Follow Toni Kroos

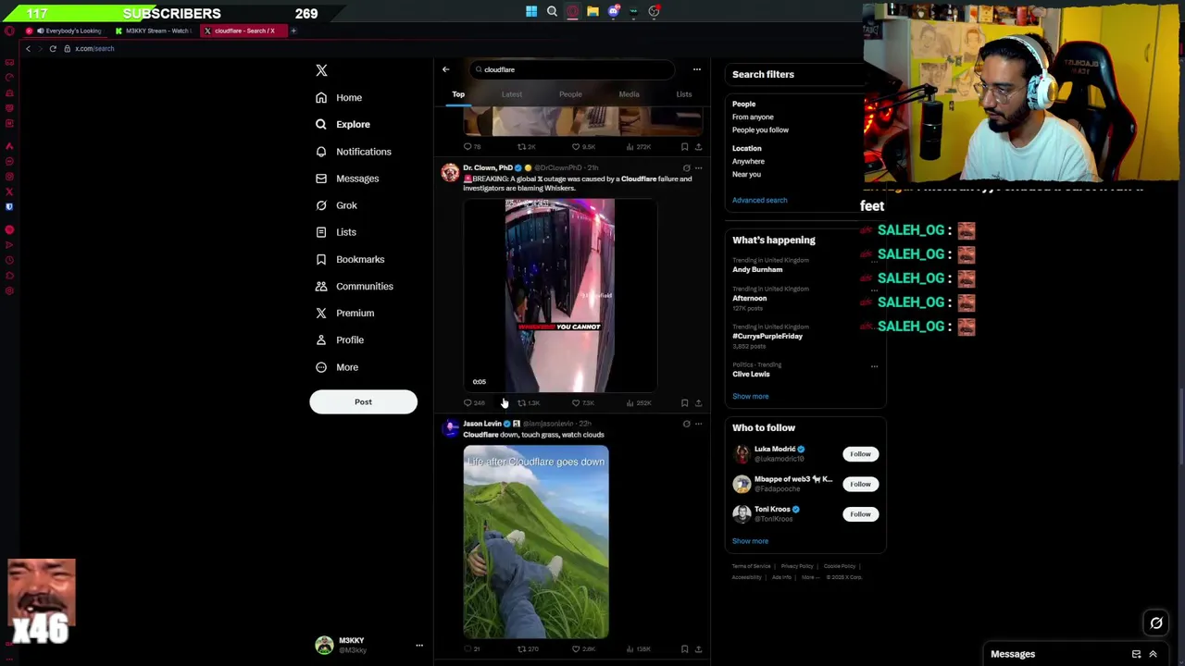(860, 514)
